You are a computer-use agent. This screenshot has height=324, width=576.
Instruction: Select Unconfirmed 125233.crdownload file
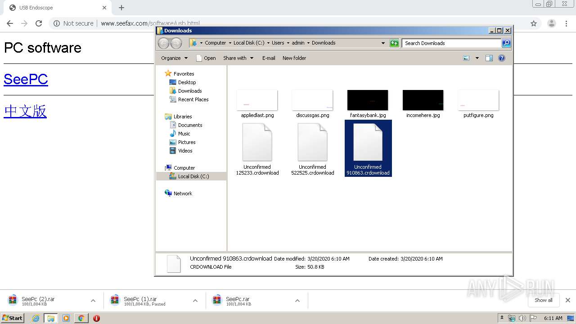pyautogui.click(x=257, y=148)
